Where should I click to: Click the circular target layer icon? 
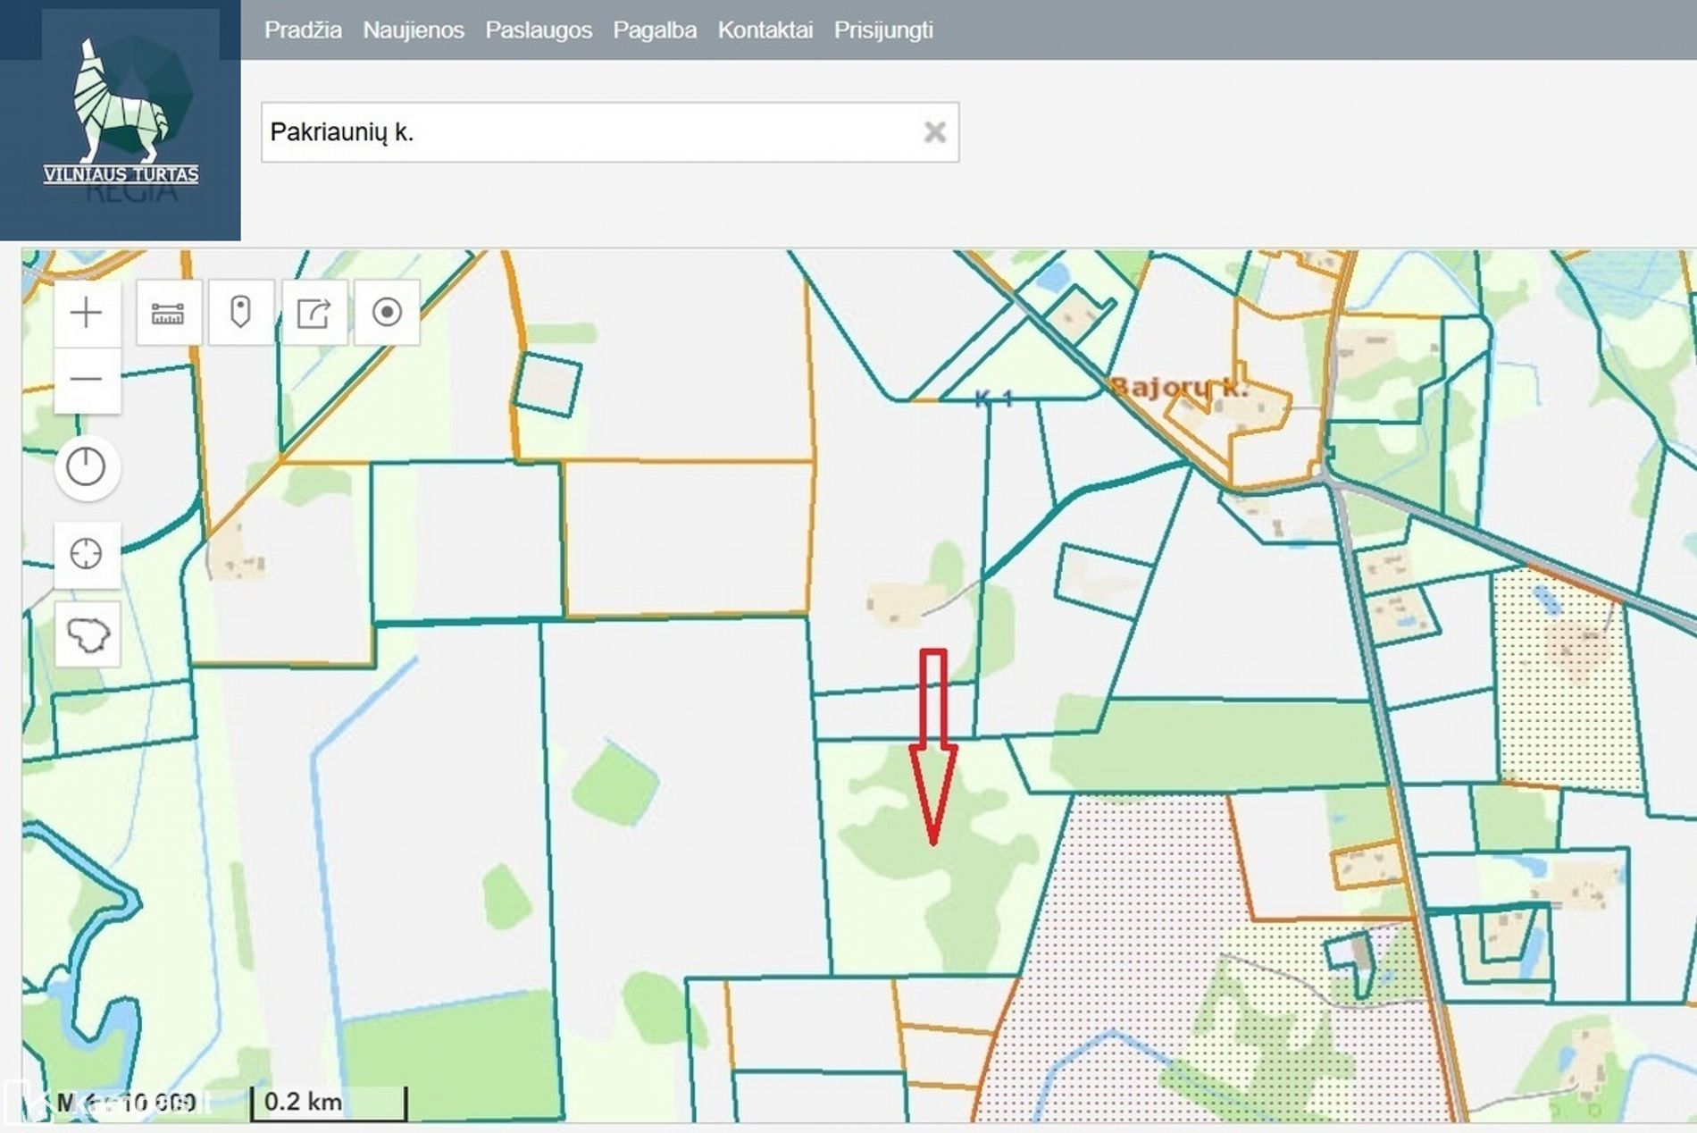[x=387, y=313]
